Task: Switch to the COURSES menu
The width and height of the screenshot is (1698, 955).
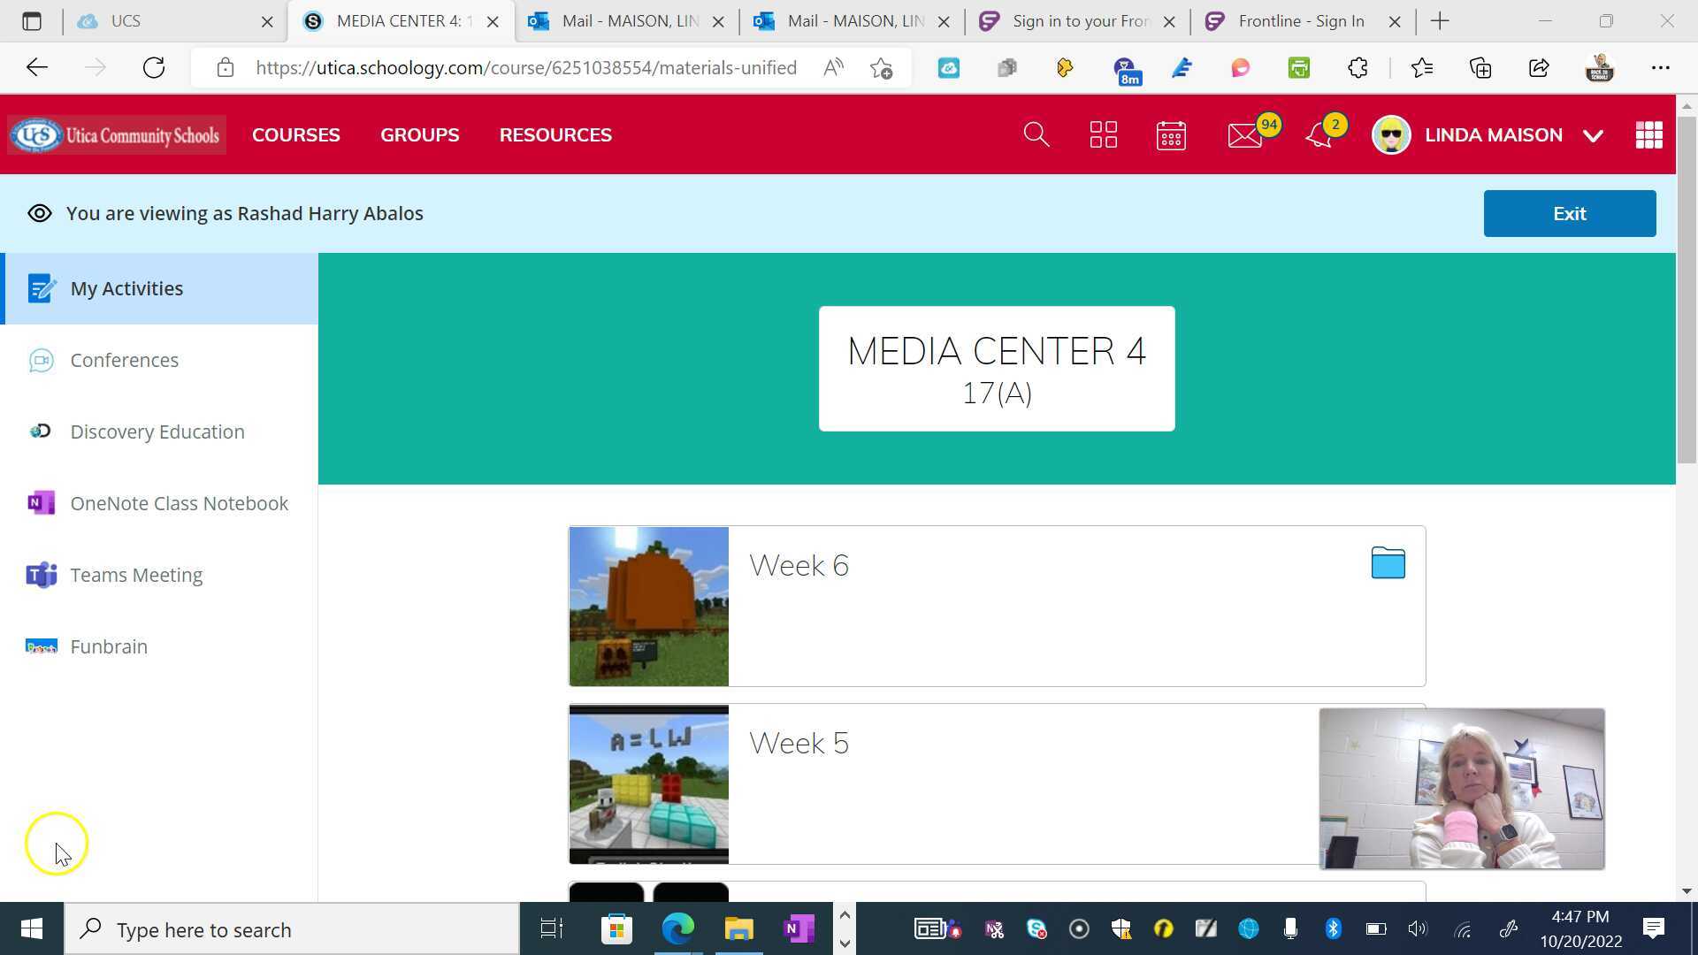Action: coord(296,134)
